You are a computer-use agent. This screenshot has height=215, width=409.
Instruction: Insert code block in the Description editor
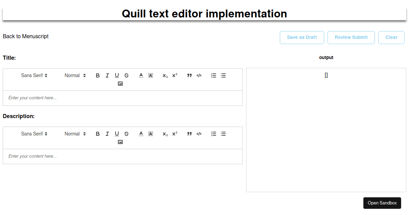coord(199,134)
